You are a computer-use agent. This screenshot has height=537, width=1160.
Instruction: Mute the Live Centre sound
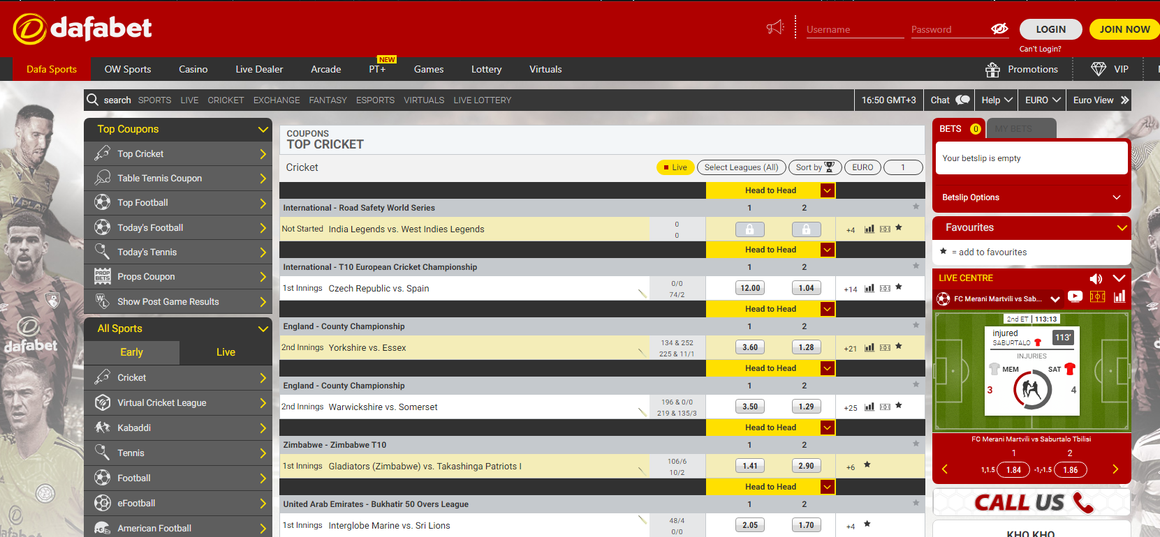(x=1096, y=278)
